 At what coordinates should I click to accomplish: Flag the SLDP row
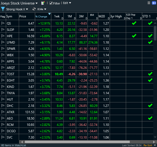(3, 30)
